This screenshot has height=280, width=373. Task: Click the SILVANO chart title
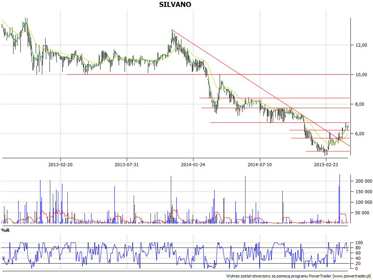coord(175,4)
